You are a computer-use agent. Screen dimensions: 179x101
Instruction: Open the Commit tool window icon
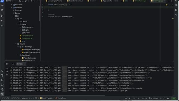[x=2, y=5]
